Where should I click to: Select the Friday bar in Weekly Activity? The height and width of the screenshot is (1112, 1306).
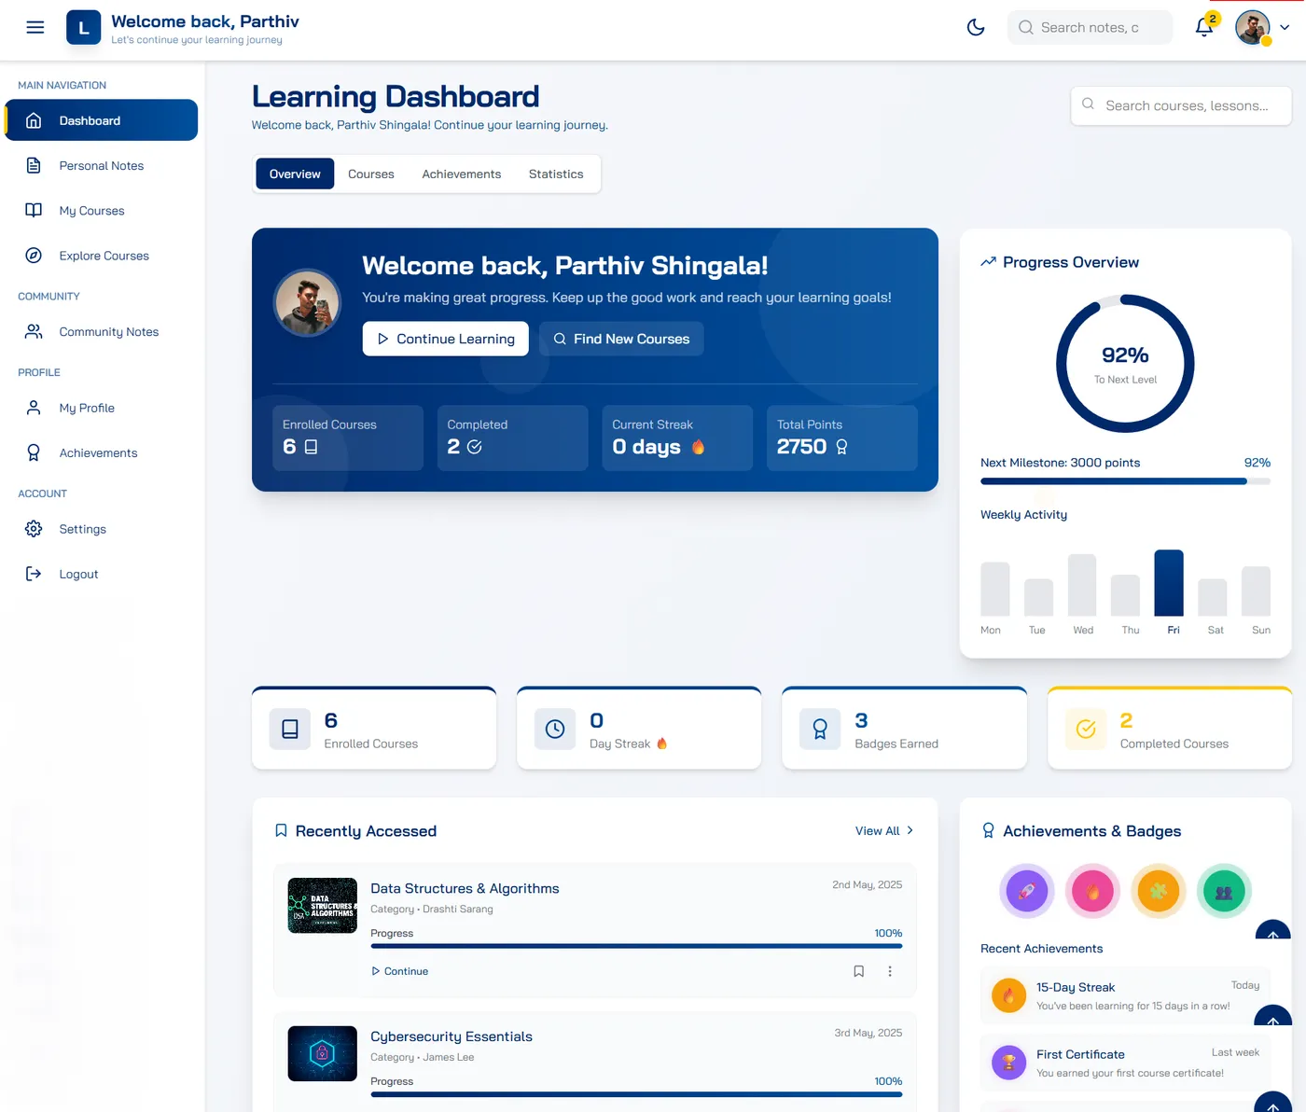click(x=1169, y=583)
